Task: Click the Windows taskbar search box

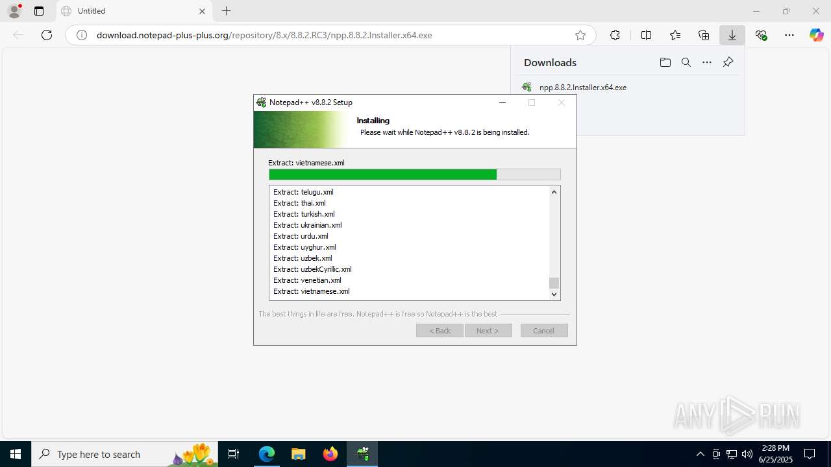Action: pos(125,454)
